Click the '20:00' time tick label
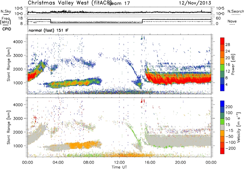Viewport: 244px width, 169px height. [x=181, y=163]
